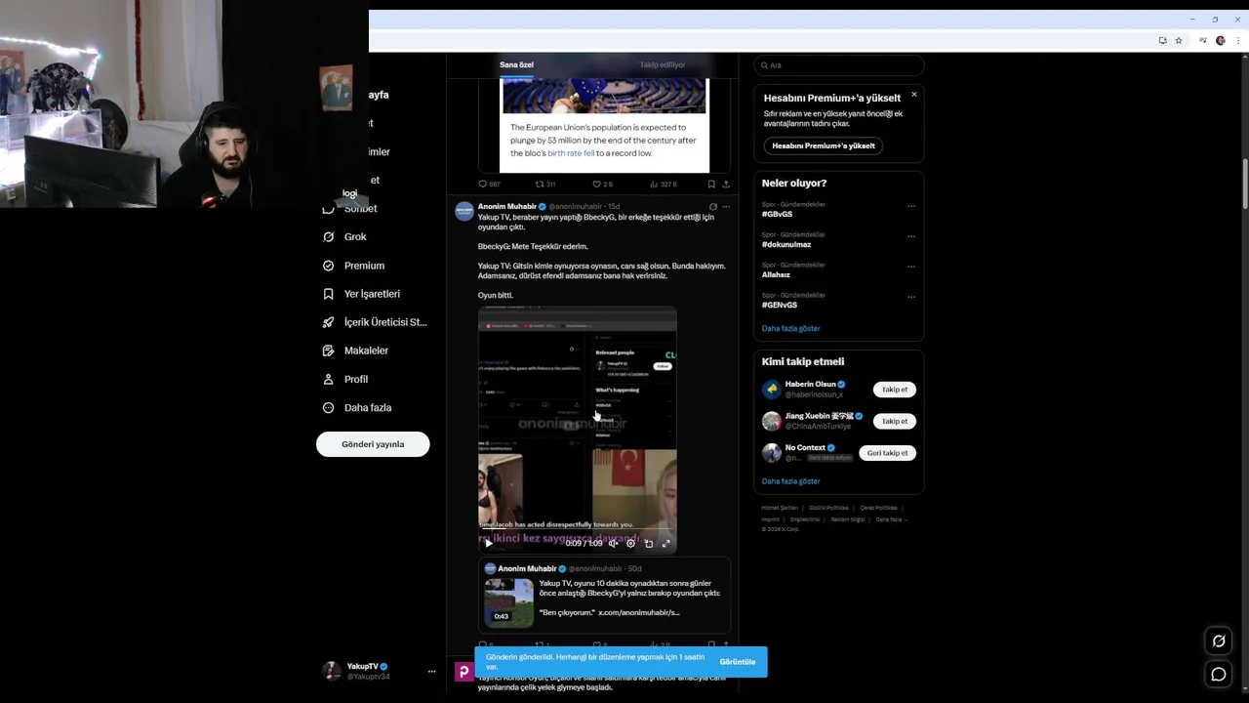Open trend #GBvGS
This screenshot has height=703, width=1249.
click(x=777, y=214)
